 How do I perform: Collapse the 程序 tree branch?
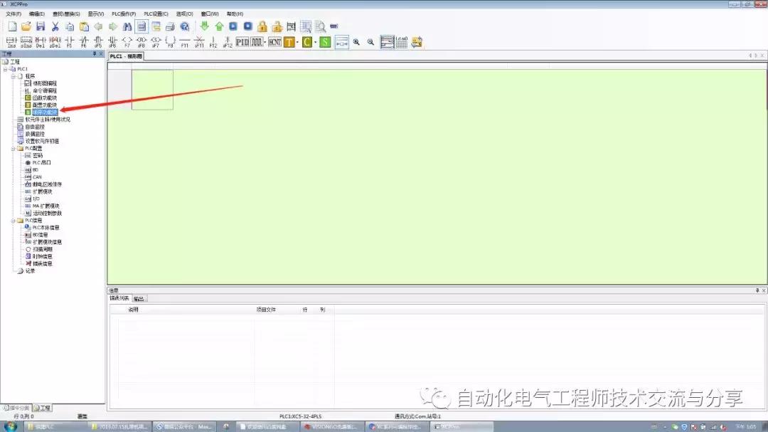(14, 75)
